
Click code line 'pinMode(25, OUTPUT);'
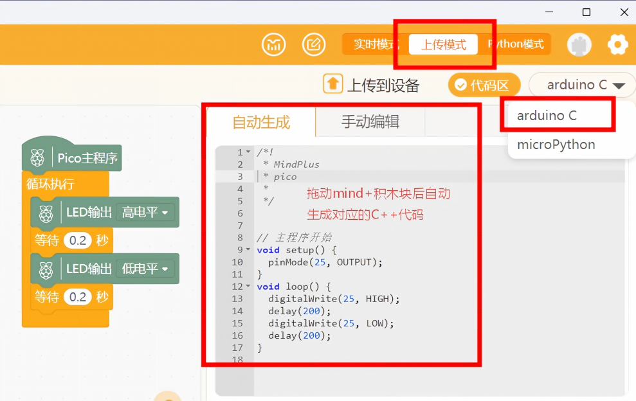pos(325,262)
